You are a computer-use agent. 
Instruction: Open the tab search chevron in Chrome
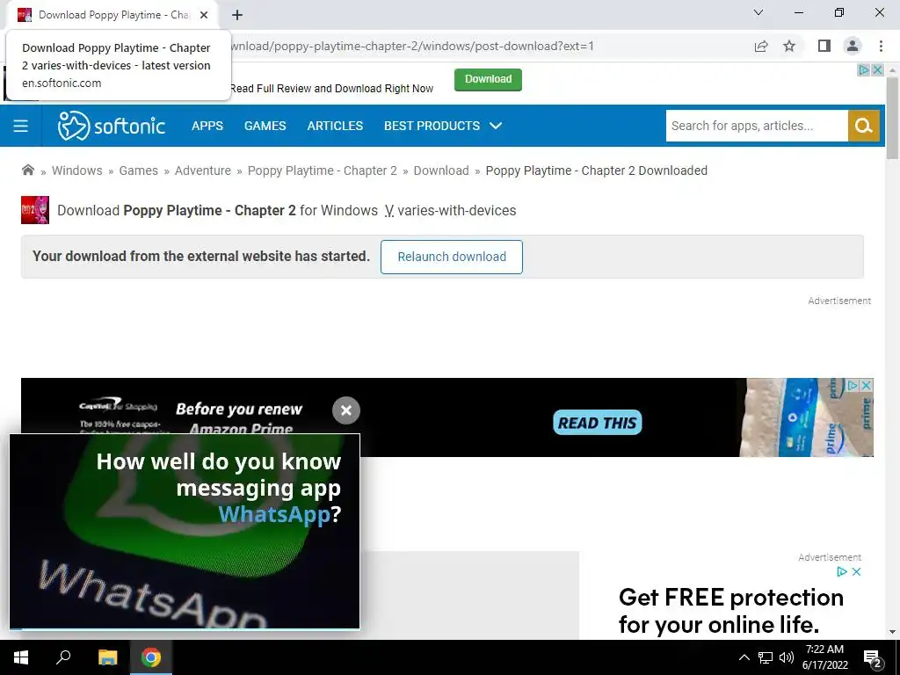tap(758, 12)
